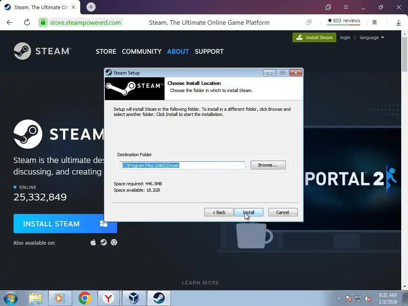Click the "Choose Install Location" heading
The height and width of the screenshot is (306, 408).
(194, 83)
